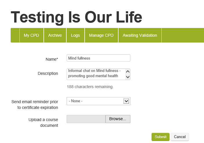Image resolution: width=204 pixels, height=143 pixels.
Task: Select the Manage CPD tab
Action: (x=101, y=35)
